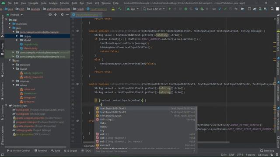Click the green debug bug icon

[185, 9]
